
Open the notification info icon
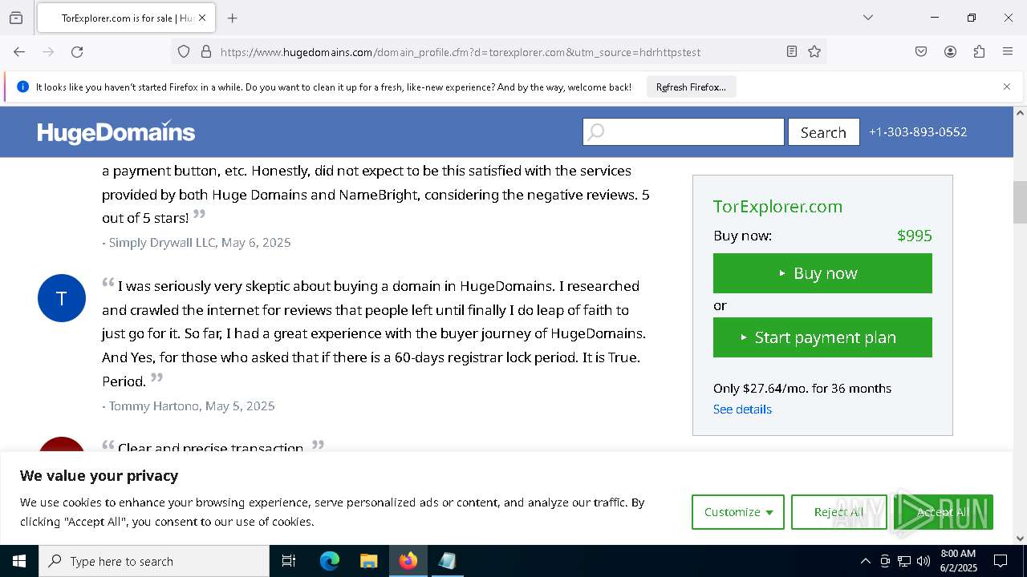(x=22, y=87)
